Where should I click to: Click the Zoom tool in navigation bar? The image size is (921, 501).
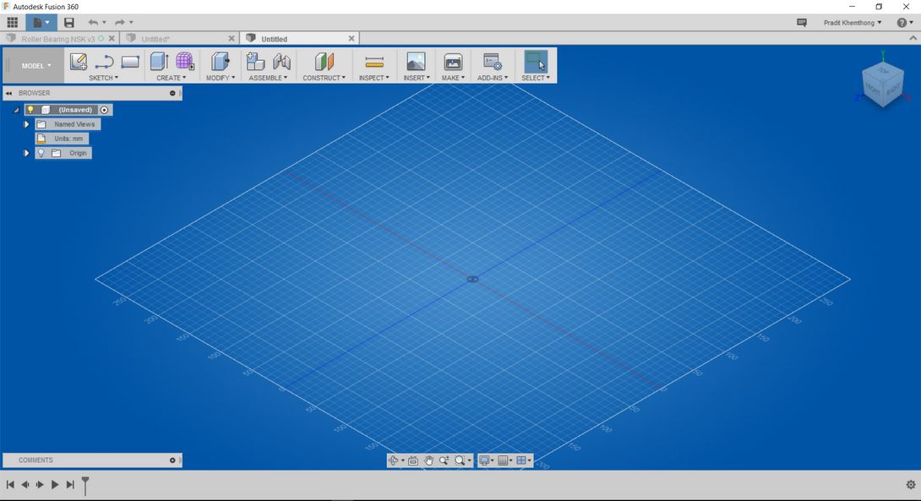click(x=444, y=460)
